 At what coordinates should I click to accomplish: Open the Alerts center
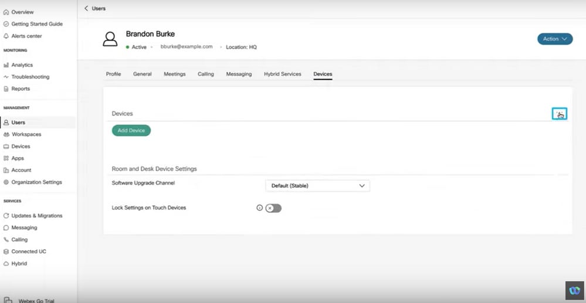click(22, 36)
